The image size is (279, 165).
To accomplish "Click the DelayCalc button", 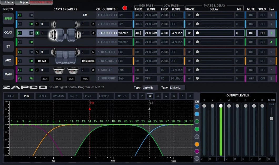I will pos(88,61).
